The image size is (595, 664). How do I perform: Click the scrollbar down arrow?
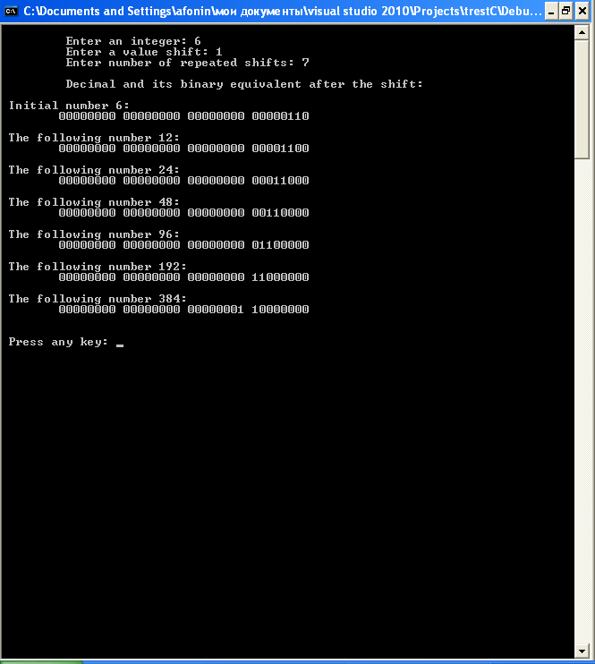[582, 651]
